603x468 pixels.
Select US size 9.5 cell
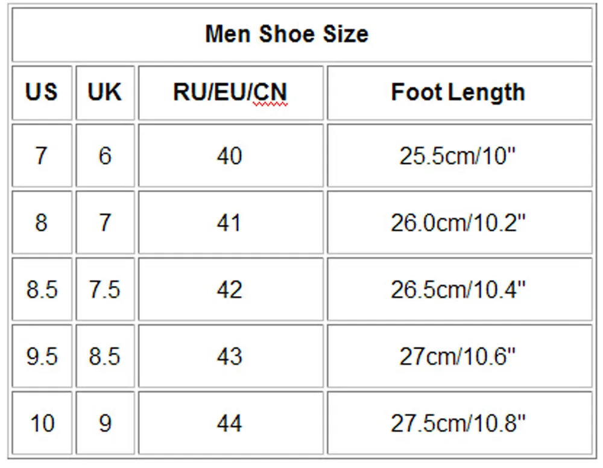[42, 356]
